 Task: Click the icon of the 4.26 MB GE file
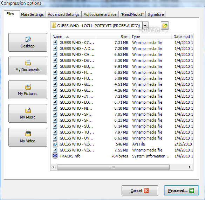pos(55,90)
